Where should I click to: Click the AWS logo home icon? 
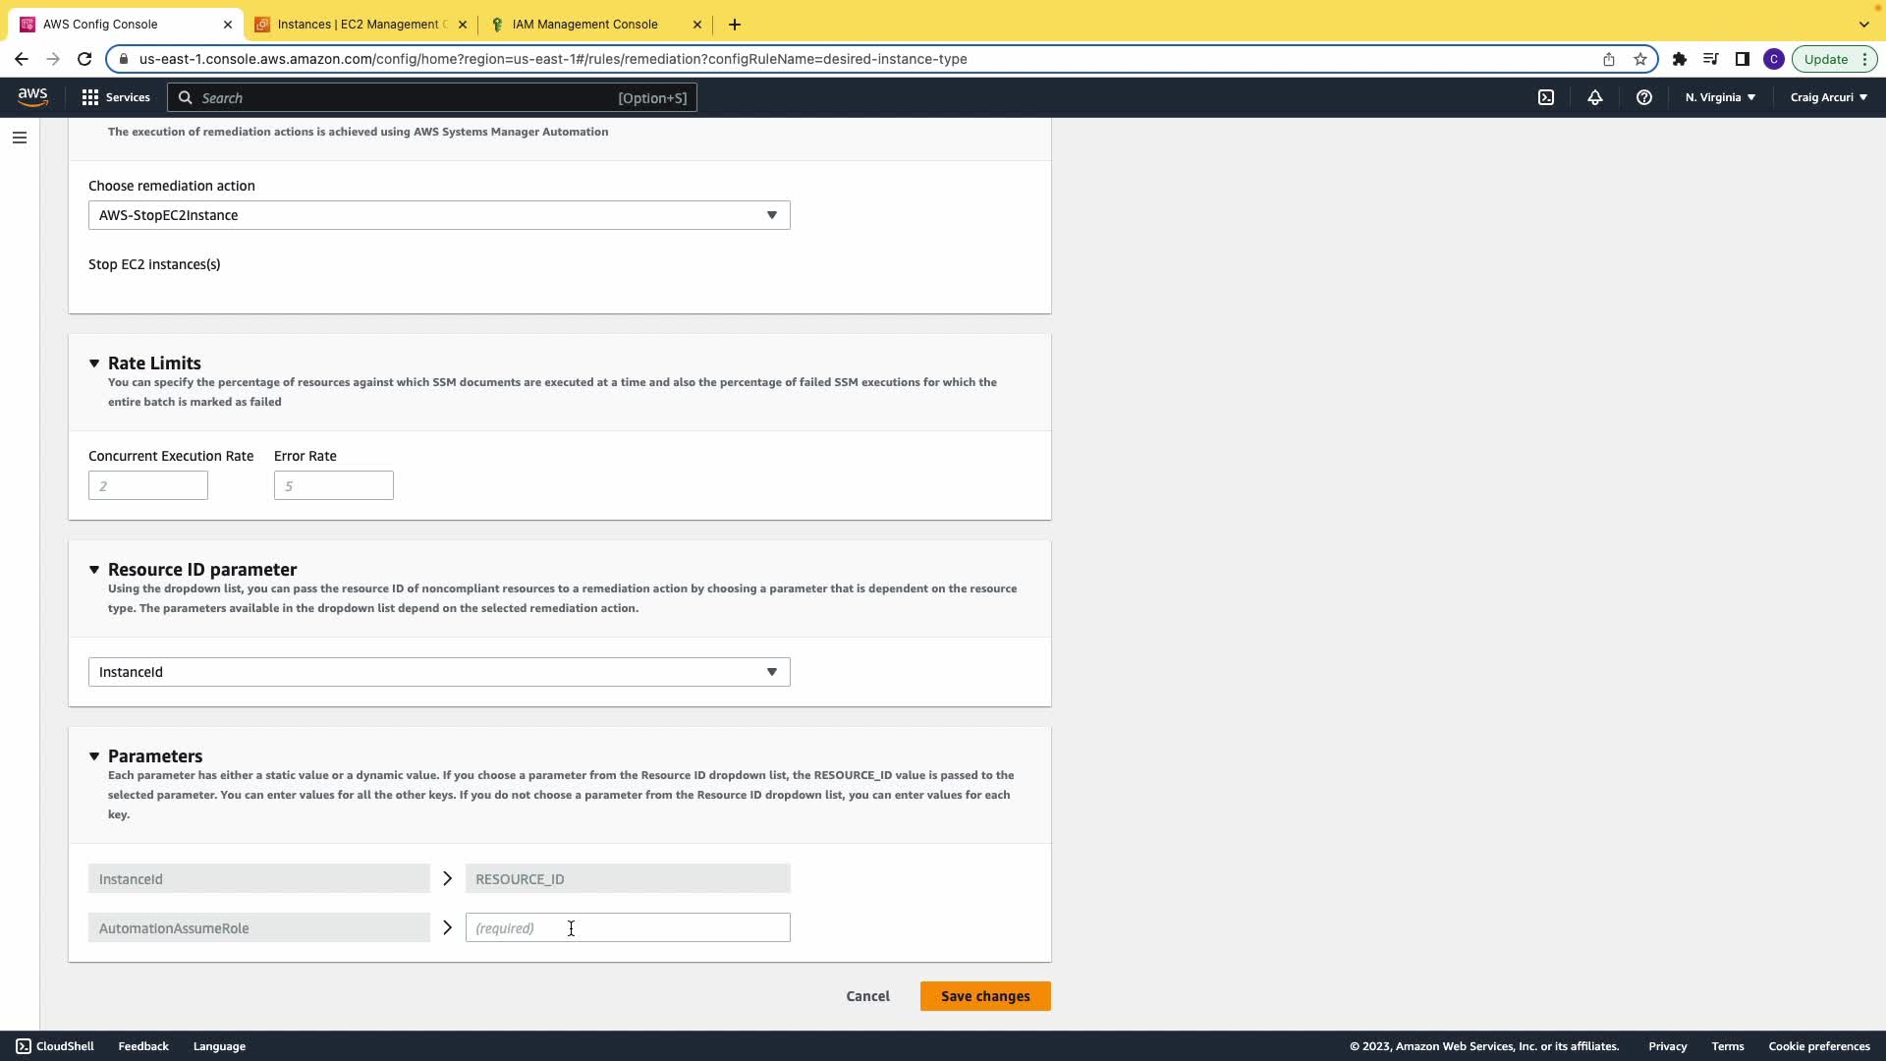pos(32,96)
